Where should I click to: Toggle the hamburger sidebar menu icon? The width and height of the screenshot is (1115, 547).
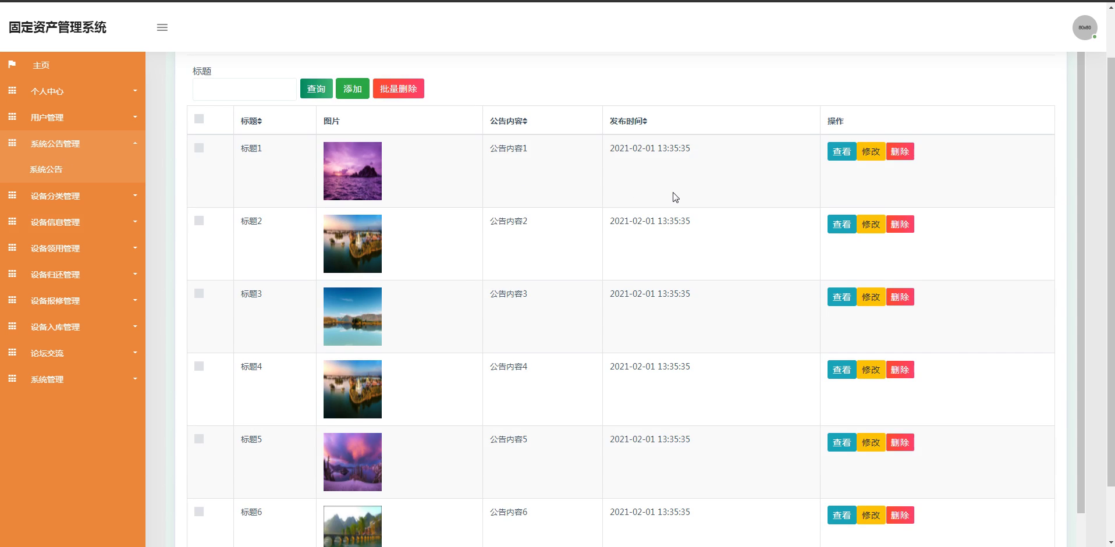pyautogui.click(x=162, y=27)
